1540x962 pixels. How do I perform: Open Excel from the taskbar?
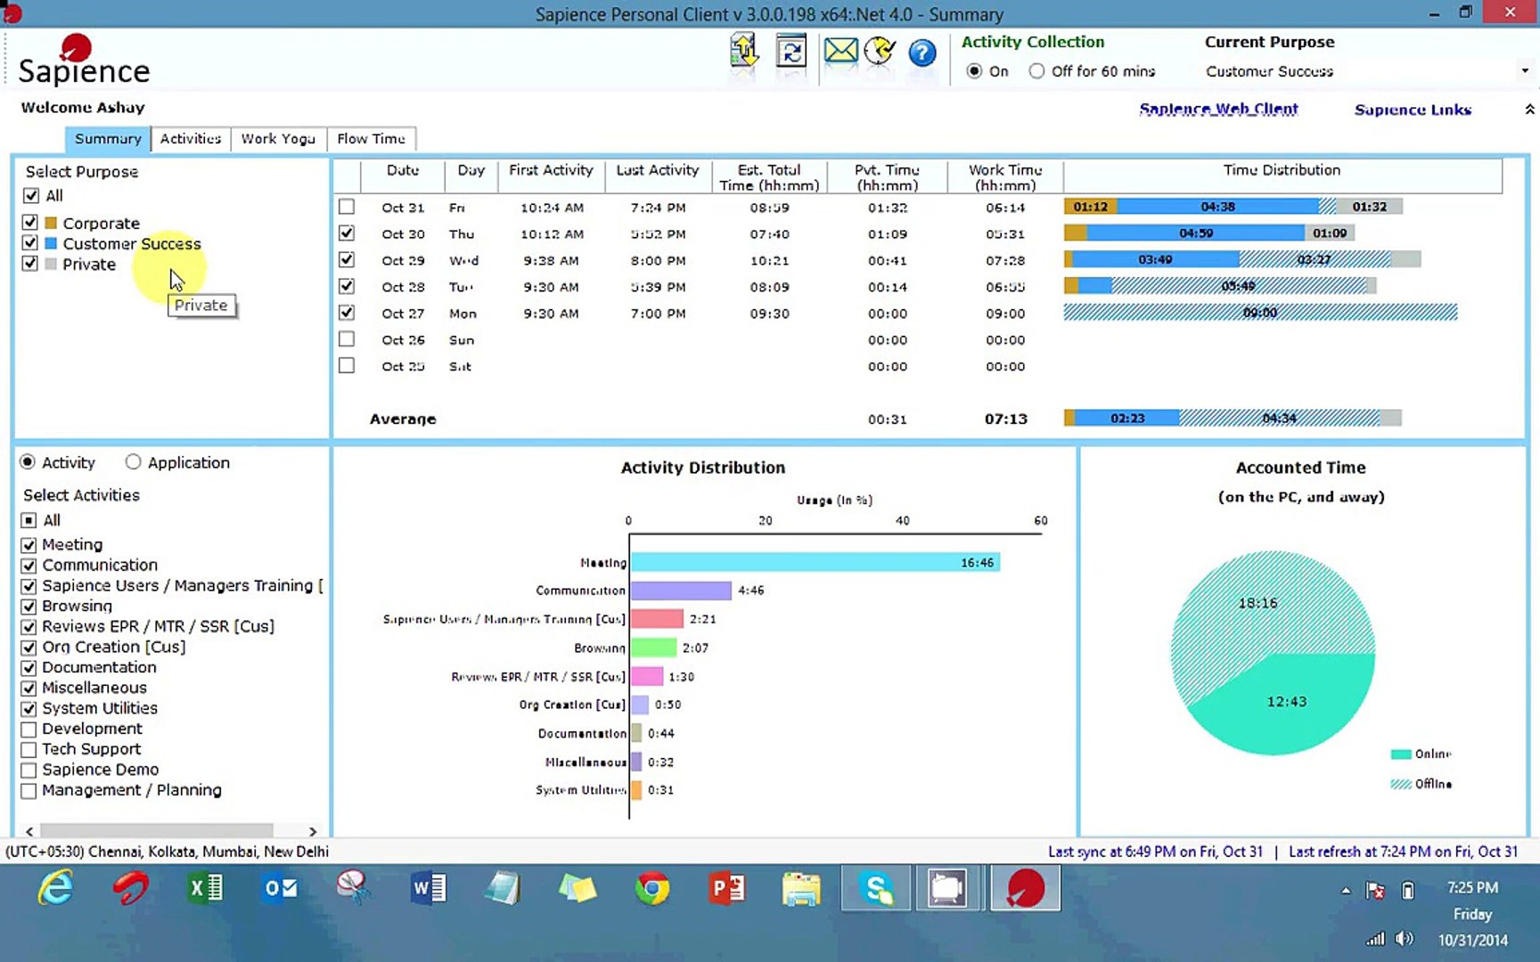pyautogui.click(x=205, y=889)
